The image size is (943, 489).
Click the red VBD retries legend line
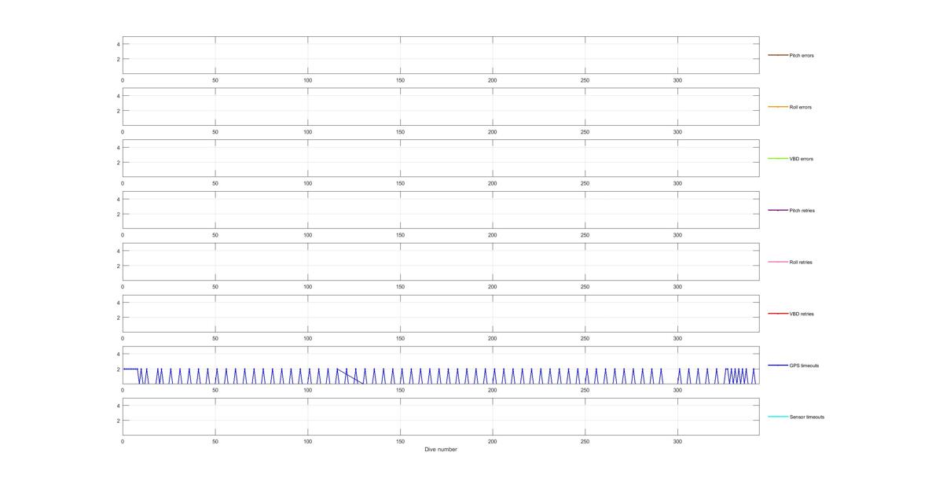pyautogui.click(x=777, y=314)
